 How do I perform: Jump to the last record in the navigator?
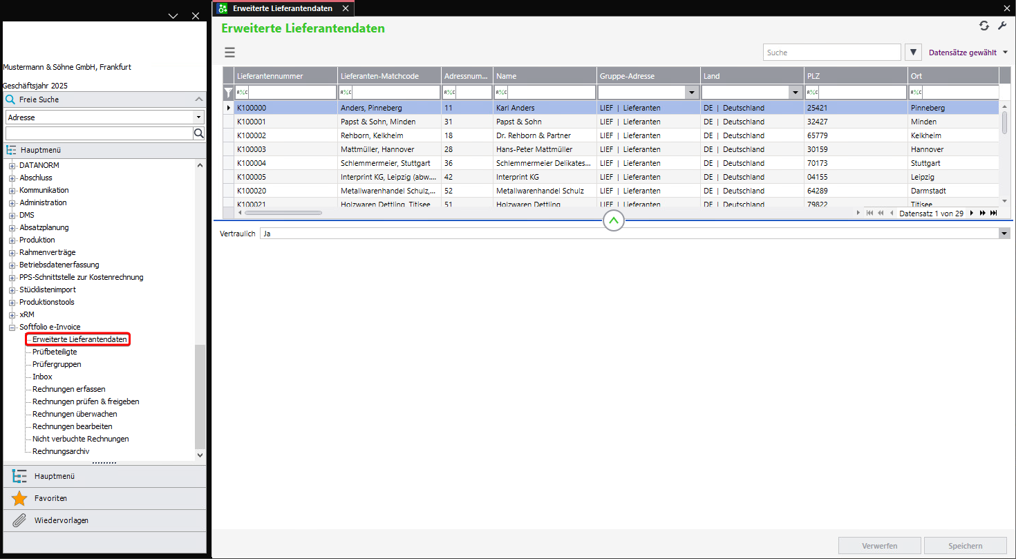tap(993, 214)
